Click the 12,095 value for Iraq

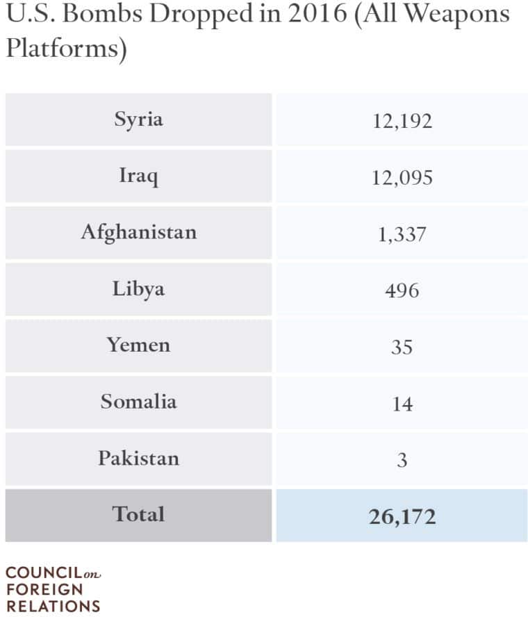[402, 176]
